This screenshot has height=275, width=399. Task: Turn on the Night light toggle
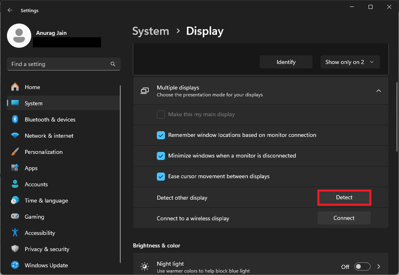click(362, 266)
